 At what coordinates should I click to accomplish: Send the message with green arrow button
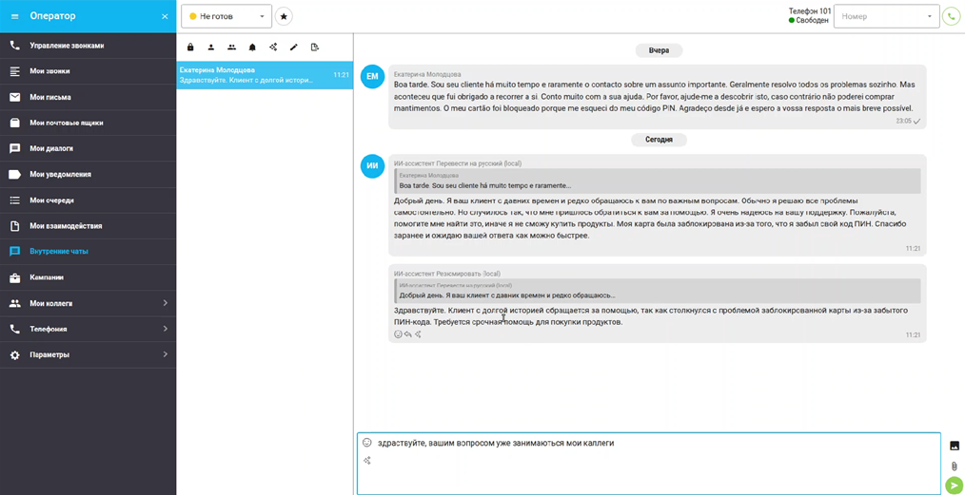955,485
